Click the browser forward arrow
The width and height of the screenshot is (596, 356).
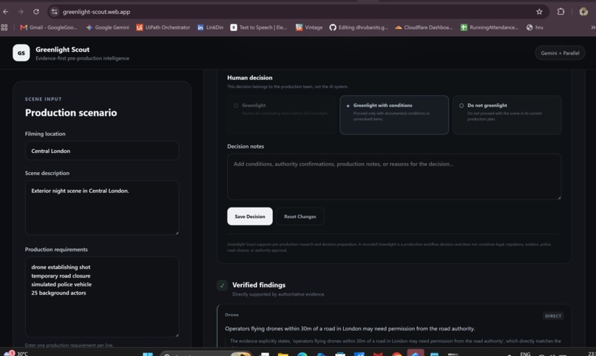tap(21, 12)
